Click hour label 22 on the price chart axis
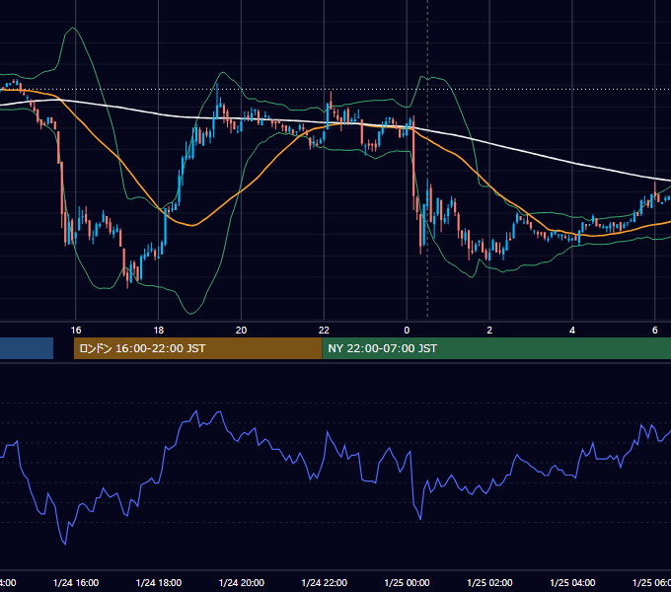The height and width of the screenshot is (592, 671). (324, 331)
